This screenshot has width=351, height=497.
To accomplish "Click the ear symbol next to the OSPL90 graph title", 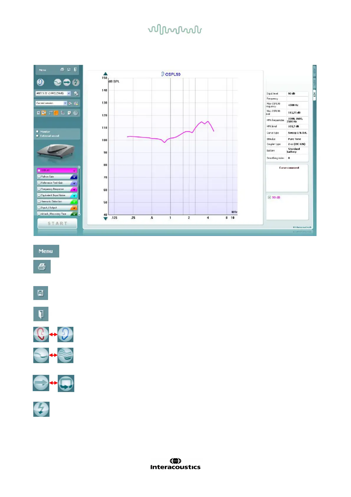I will coord(162,74).
